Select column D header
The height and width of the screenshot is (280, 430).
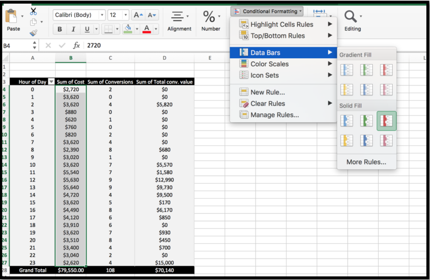pyautogui.click(x=164, y=58)
